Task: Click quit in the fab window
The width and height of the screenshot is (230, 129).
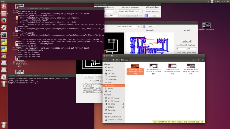Action: (154, 16)
